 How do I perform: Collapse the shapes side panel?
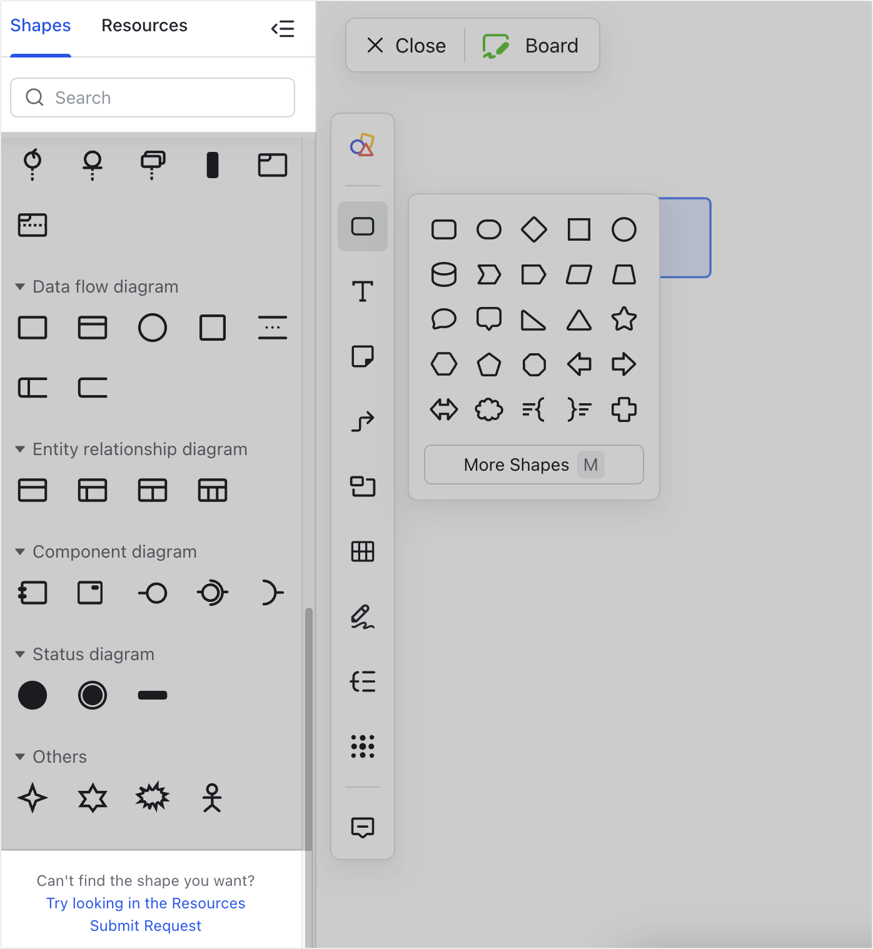(283, 28)
